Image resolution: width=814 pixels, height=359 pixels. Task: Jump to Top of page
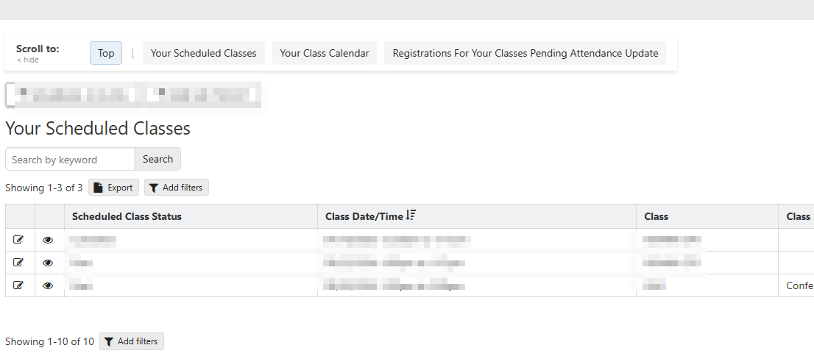(x=106, y=53)
